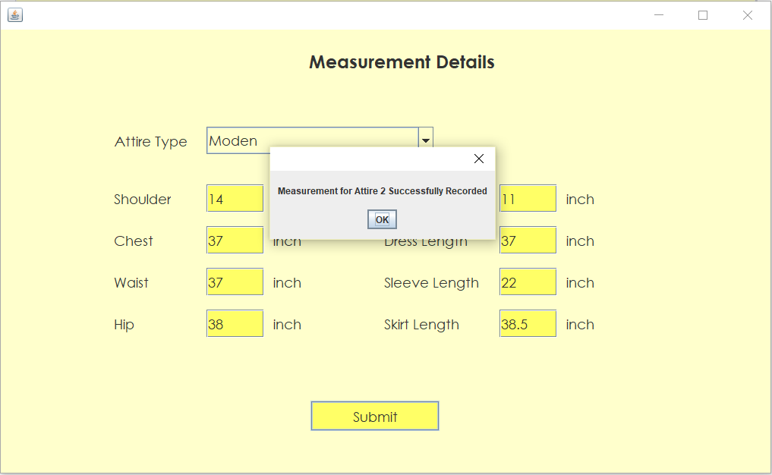
Task: Click the Attire Type label
Action: (x=150, y=141)
